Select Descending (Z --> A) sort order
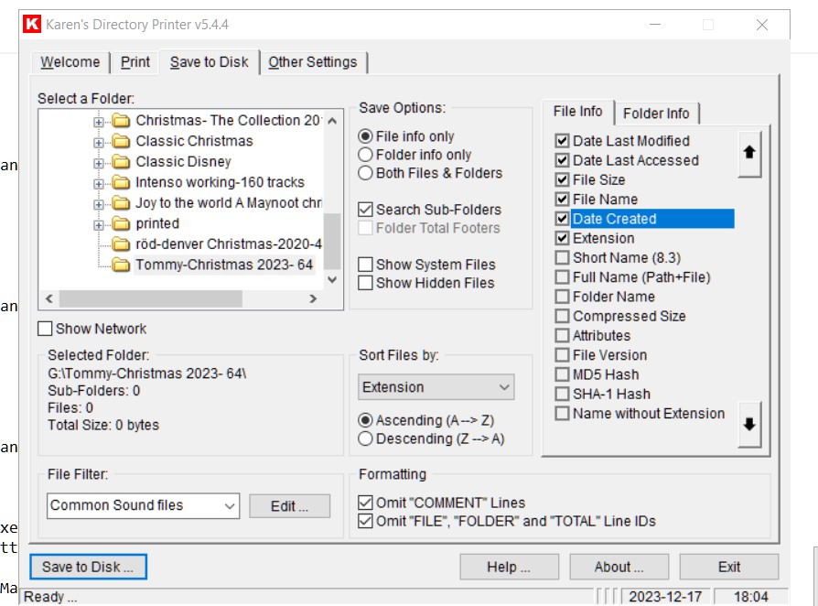Image resolution: width=818 pixels, height=606 pixels. 432,439
